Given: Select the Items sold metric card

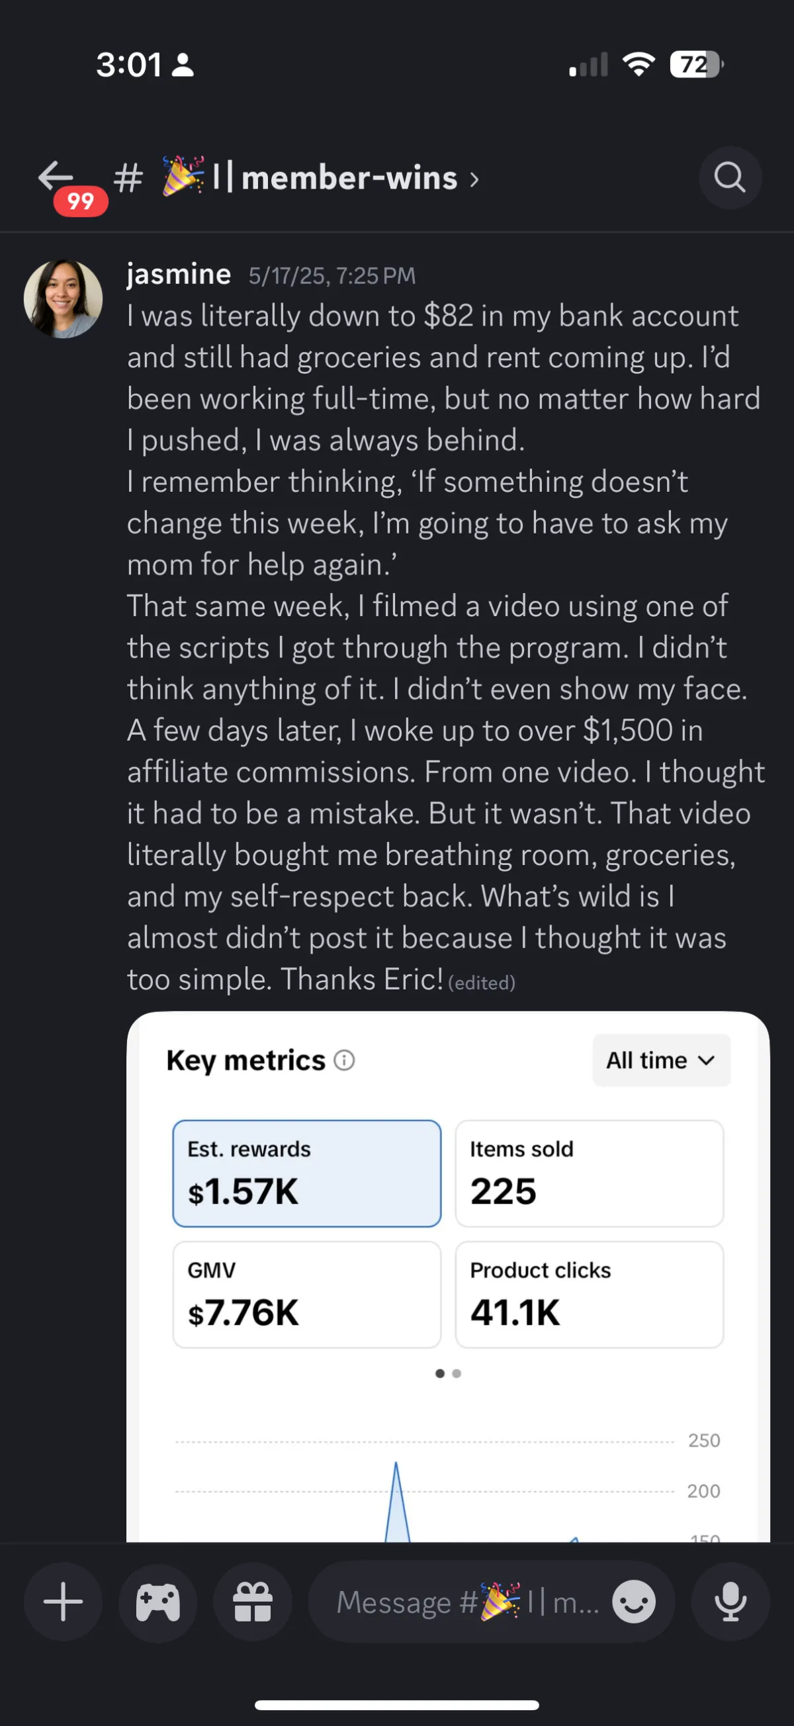Looking at the screenshot, I should 590,1173.
